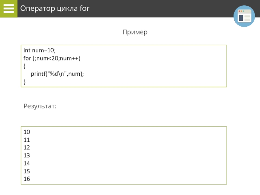Screen dimensions: 260x195
Task: Select the printf statement line
Action: [x=57, y=74]
